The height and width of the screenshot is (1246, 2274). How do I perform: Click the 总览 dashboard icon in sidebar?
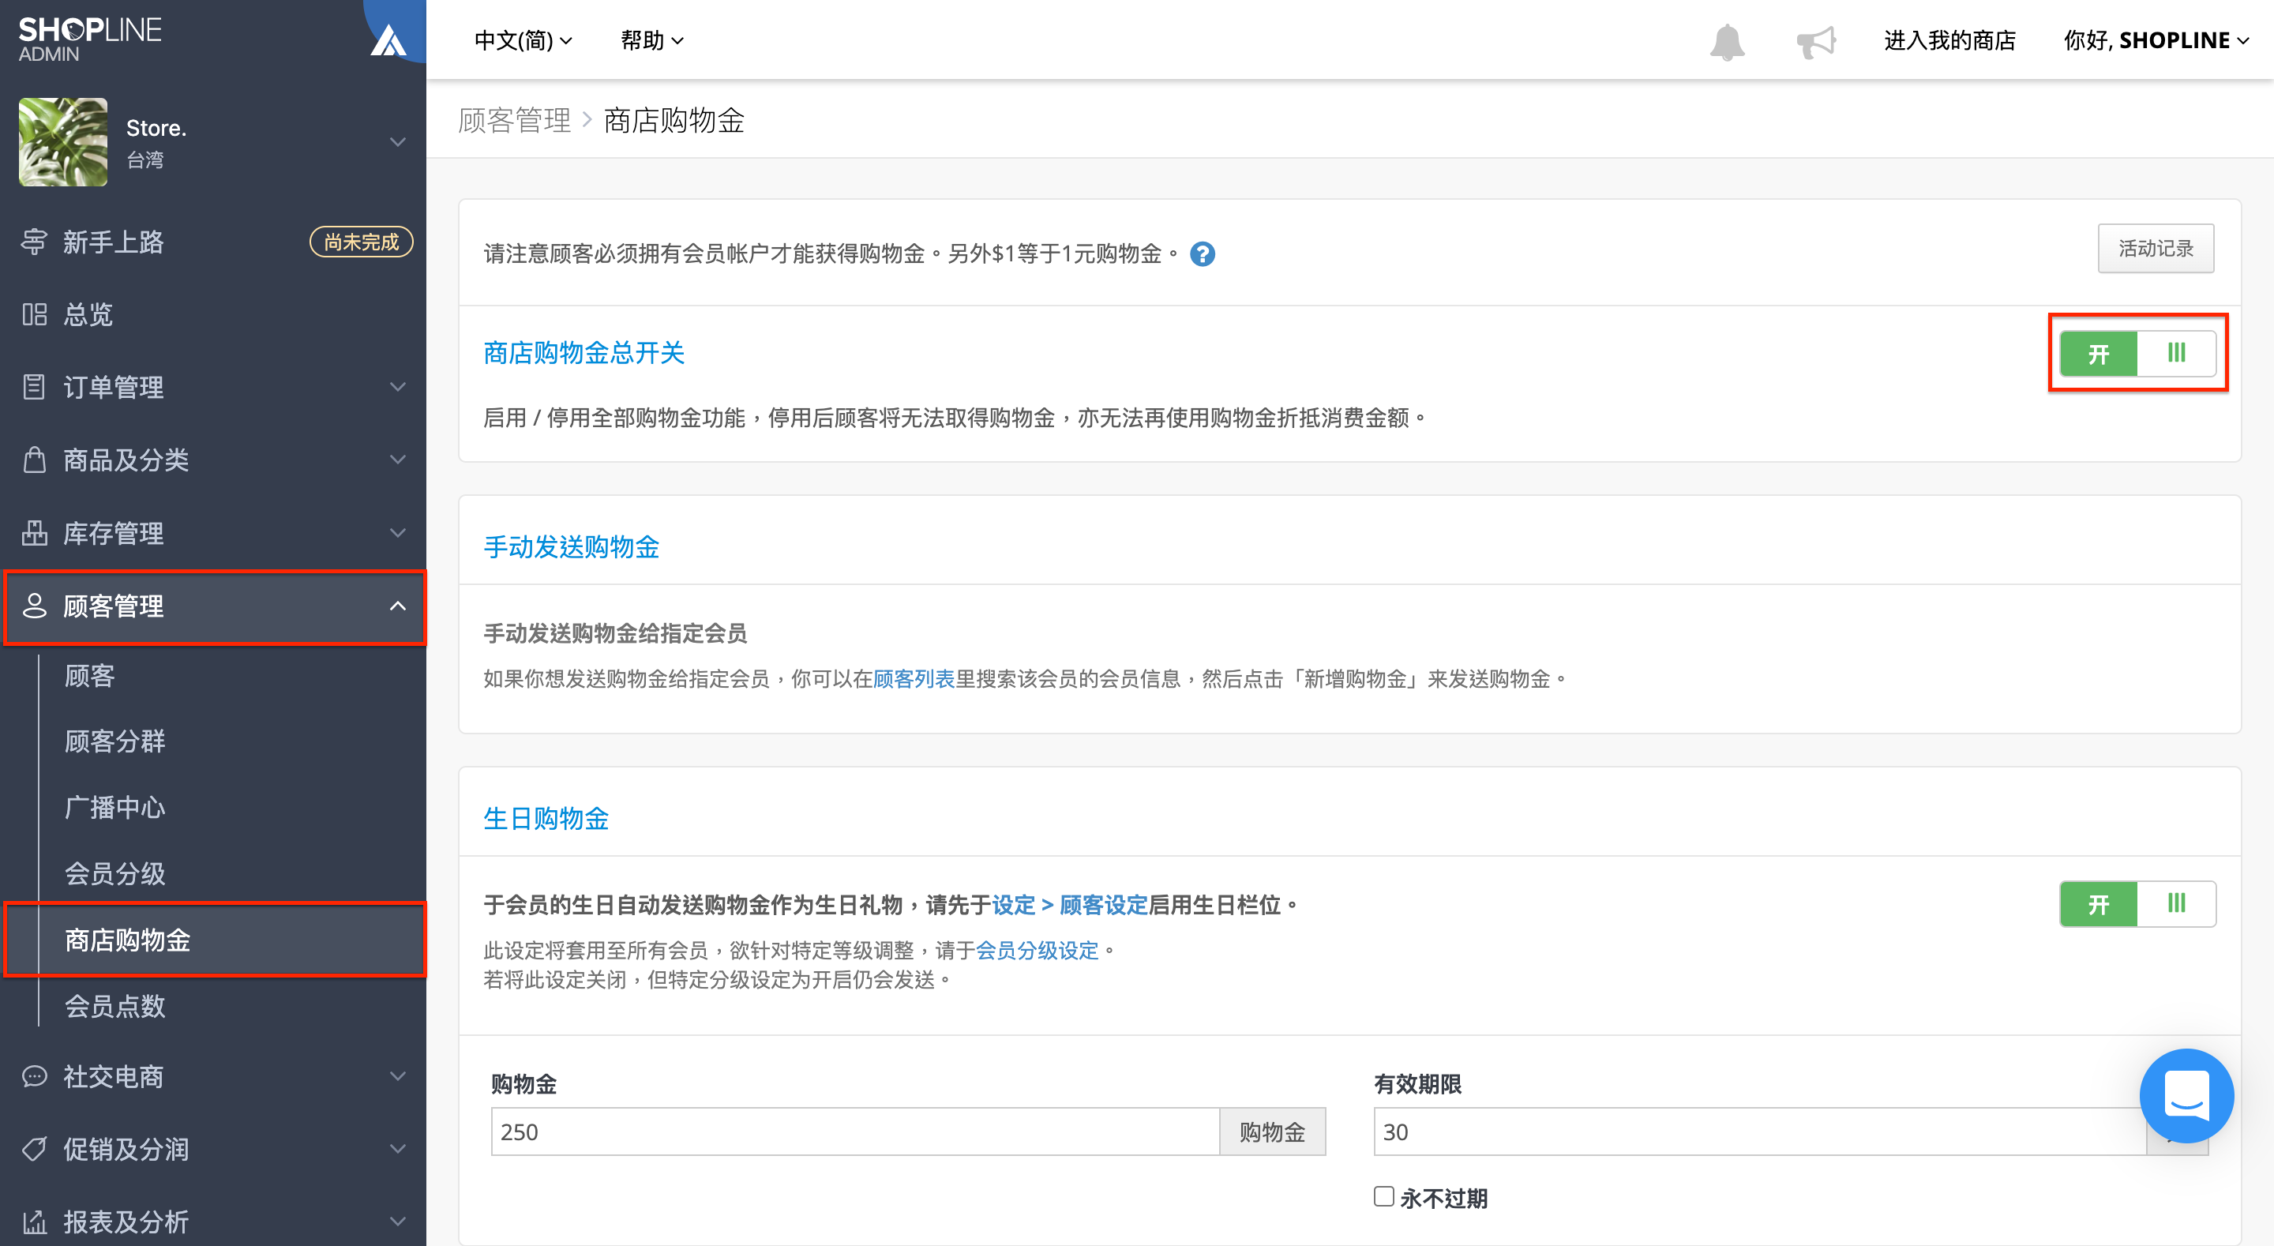coord(35,314)
